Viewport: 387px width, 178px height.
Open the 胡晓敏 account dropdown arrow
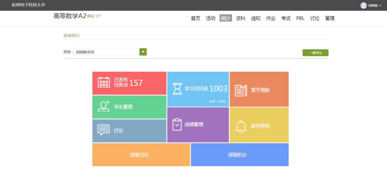click(x=380, y=6)
